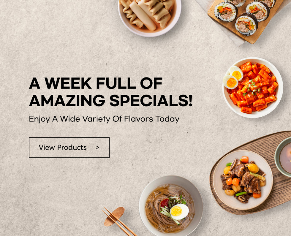Click the arrow chevron beside View Products

point(98,148)
